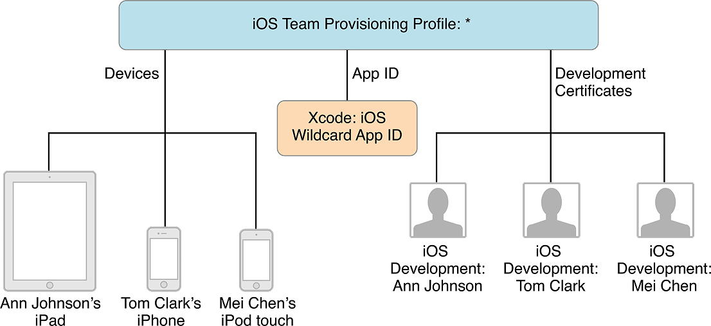Viewport: 711px width, 326px height.
Task: Click Ann Johnson's iPad icon
Action: click(x=50, y=231)
